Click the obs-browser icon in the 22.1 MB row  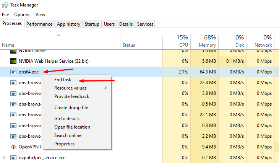point(13,115)
